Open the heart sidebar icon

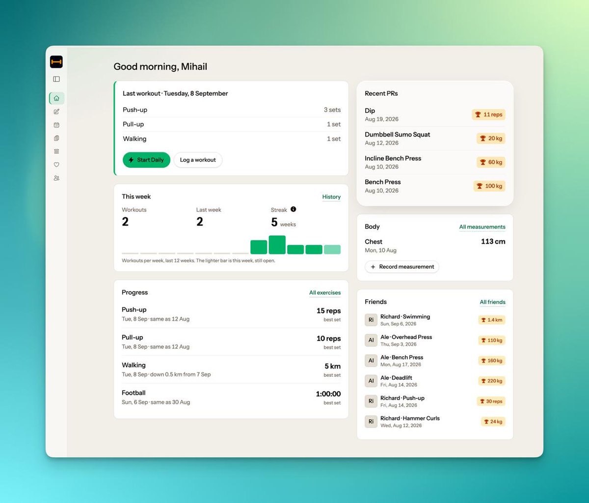coord(56,165)
